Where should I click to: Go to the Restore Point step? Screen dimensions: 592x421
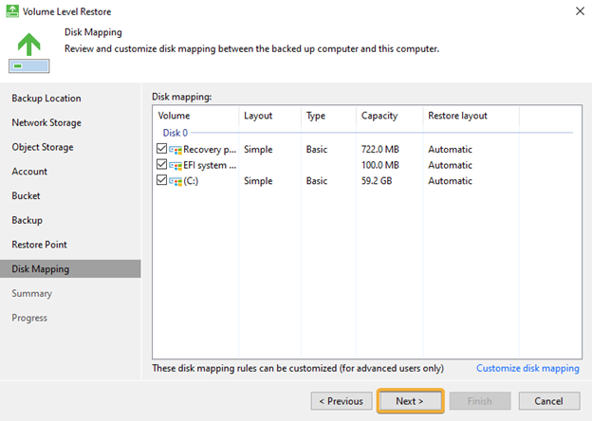tap(39, 245)
